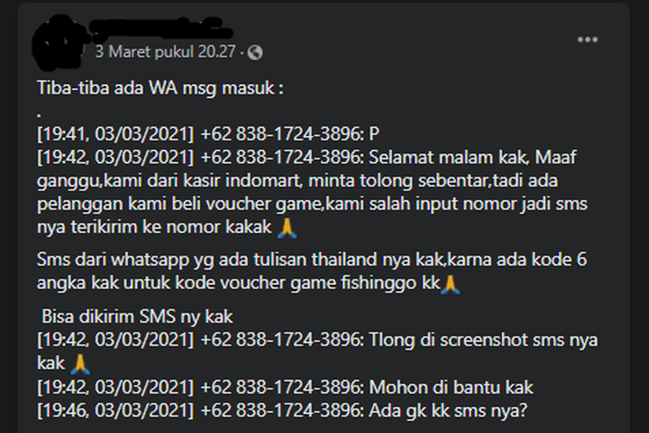Click the blacked-out profile picture
Viewport: 649px width, 433px height.
[x=58, y=42]
